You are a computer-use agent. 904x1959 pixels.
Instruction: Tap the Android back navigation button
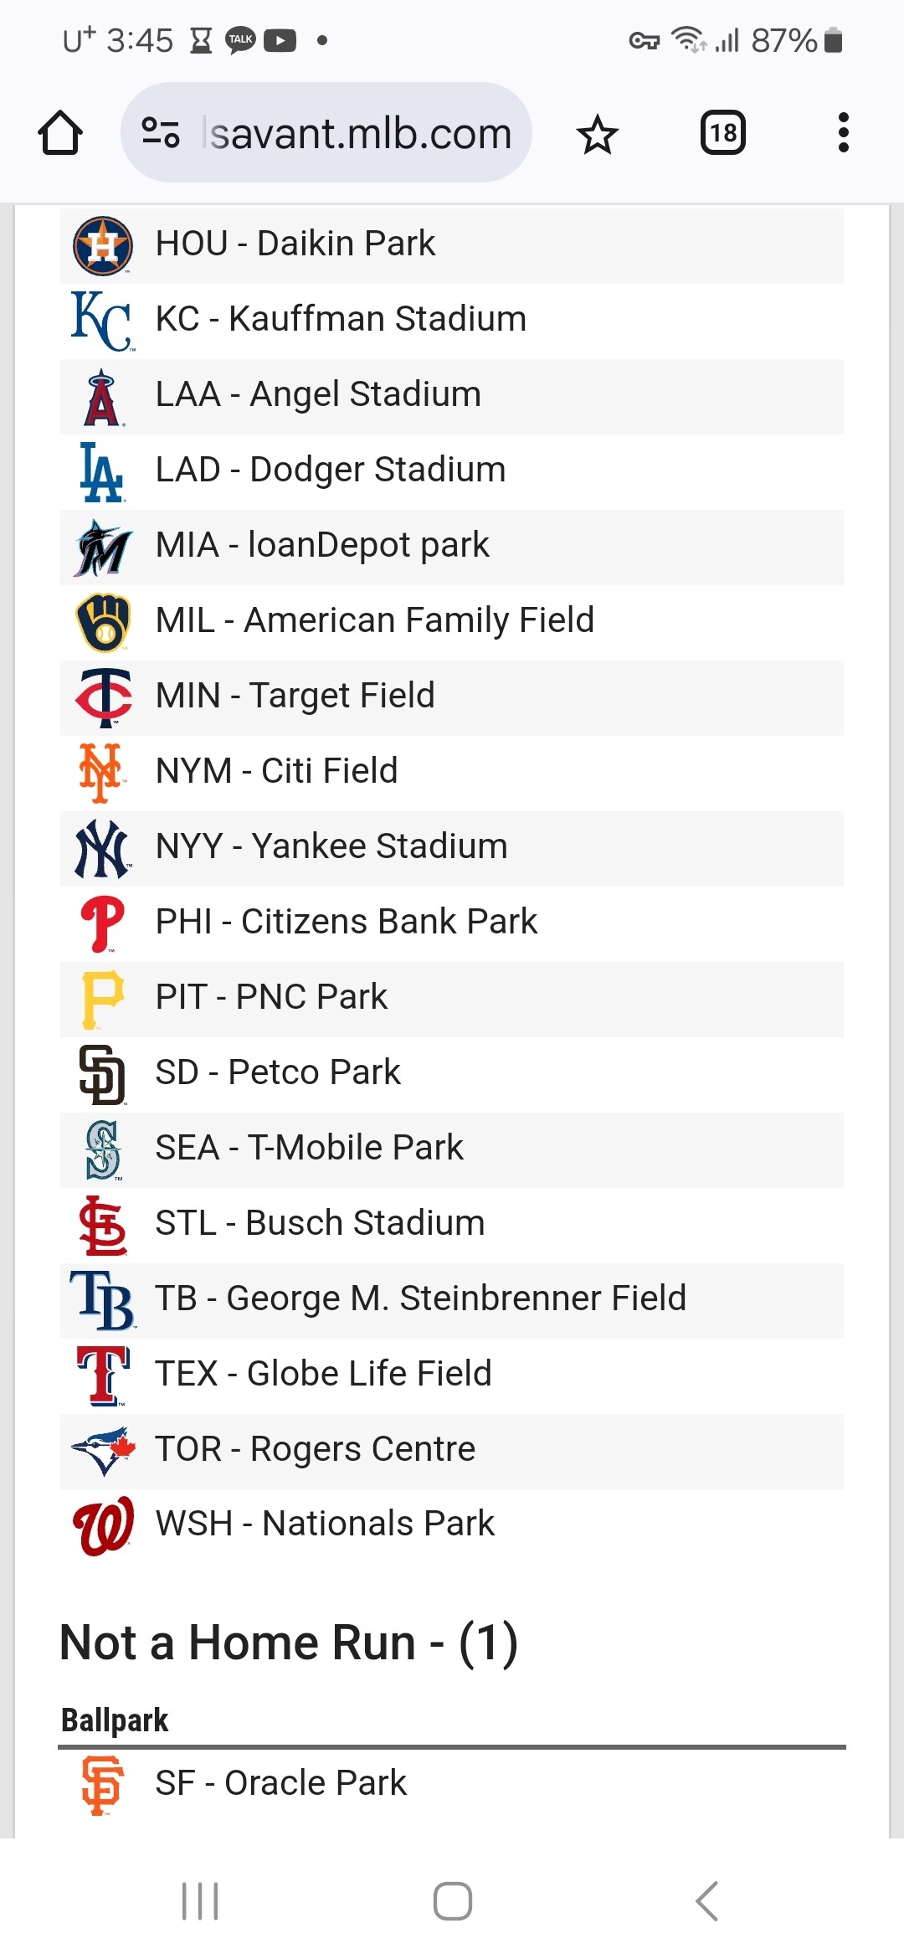(706, 1901)
